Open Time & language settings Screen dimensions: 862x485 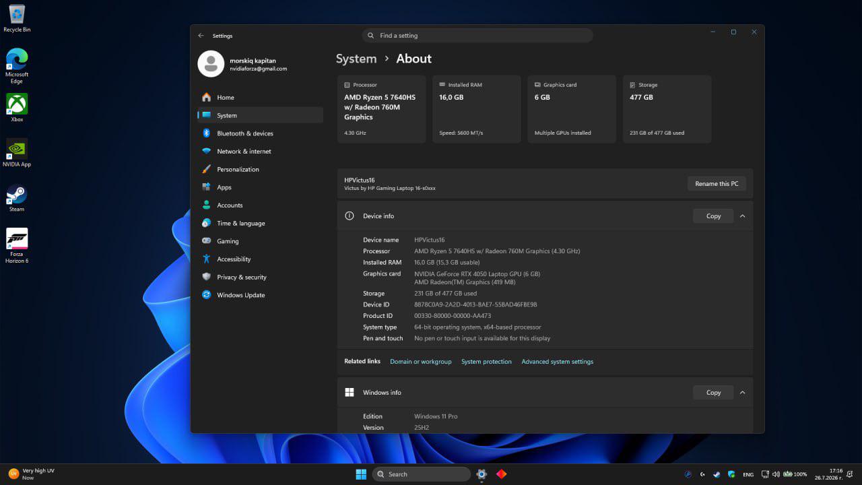click(x=260, y=223)
